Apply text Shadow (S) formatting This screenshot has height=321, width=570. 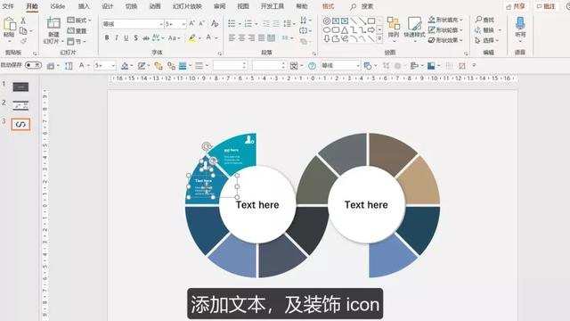click(135, 37)
